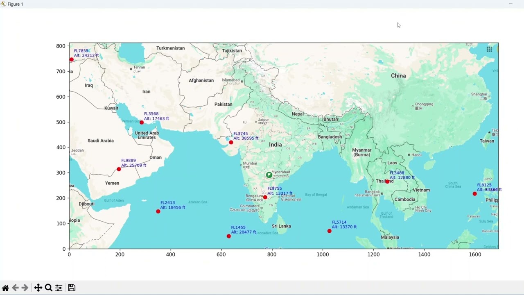
Task: Click the Figure 1 window icon
Action: coord(3,4)
